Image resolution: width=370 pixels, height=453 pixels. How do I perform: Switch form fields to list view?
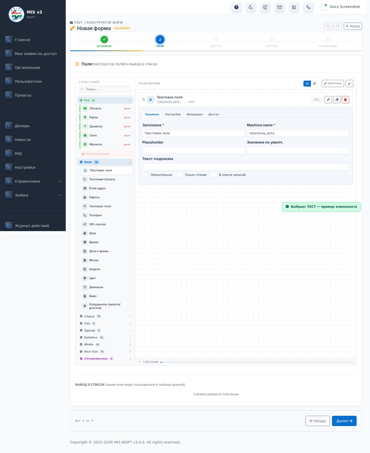[307, 83]
